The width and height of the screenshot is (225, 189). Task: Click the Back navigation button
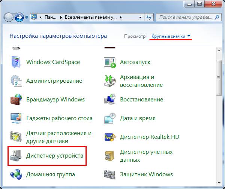click(x=9, y=17)
